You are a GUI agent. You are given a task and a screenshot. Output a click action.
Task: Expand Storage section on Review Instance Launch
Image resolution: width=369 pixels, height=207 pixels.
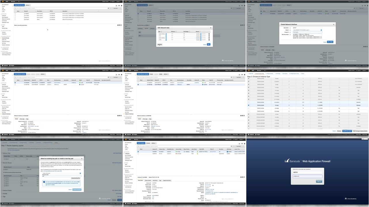pos(5,193)
